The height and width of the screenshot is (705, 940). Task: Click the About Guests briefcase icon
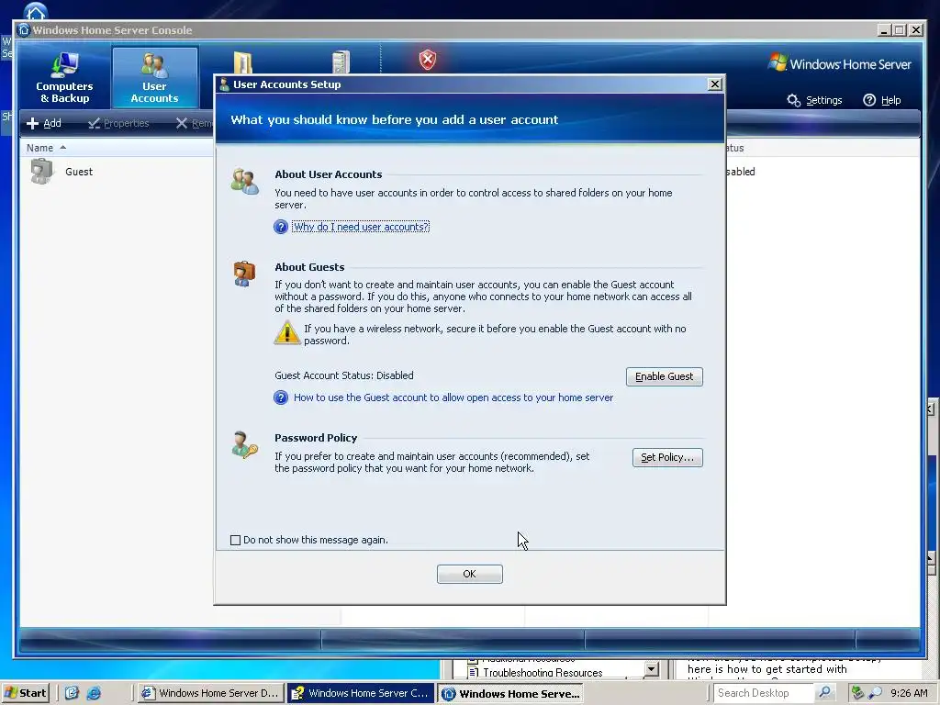click(244, 274)
